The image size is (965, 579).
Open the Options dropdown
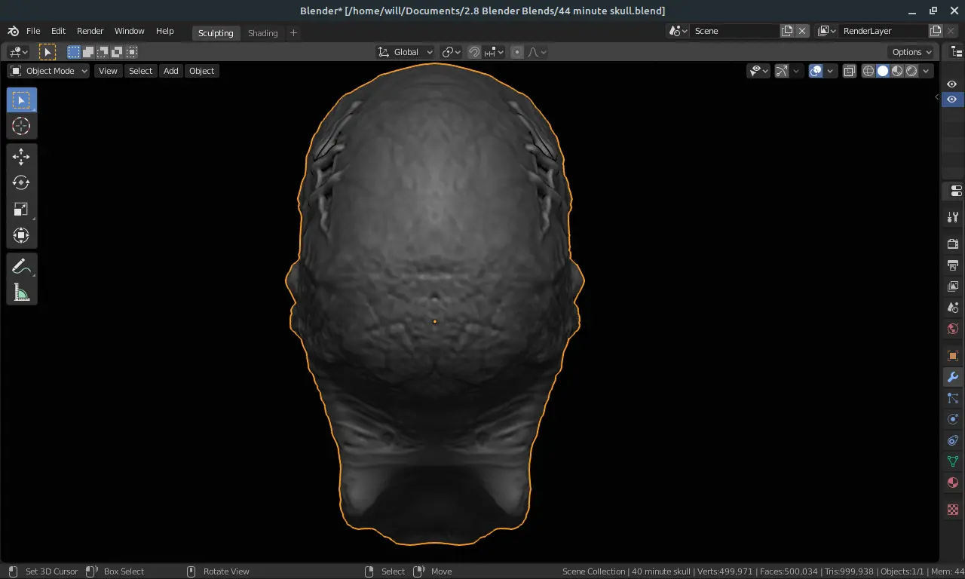coord(912,52)
